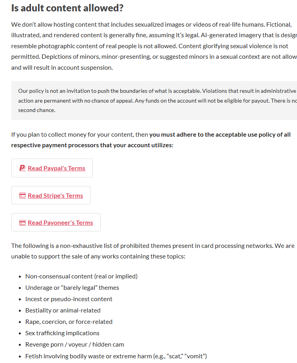Select the "Underage or barely legal themes" bullet
Viewport: 297px width, 363px height.
point(72,287)
